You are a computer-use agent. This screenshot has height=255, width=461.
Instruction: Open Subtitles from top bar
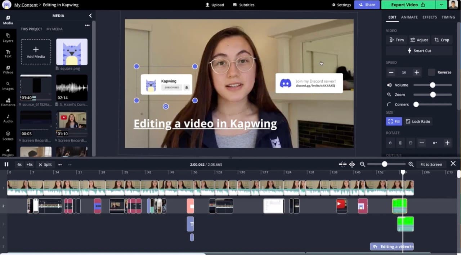[243, 5]
